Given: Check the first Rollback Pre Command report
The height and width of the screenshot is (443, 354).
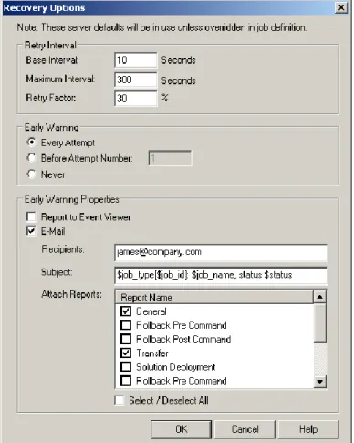Looking at the screenshot, I should [126, 325].
